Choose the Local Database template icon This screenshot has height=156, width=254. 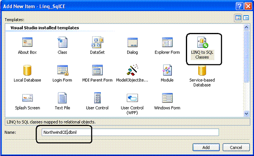pyautogui.click(x=27, y=70)
